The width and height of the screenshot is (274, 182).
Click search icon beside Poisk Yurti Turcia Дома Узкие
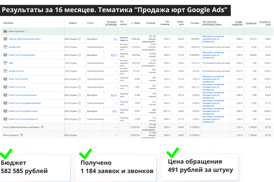(5, 111)
